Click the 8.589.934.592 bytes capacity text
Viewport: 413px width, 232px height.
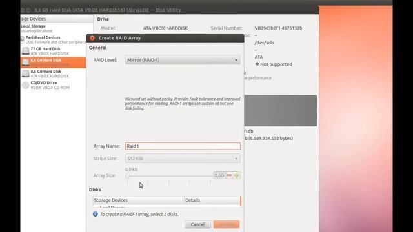(x=270, y=139)
